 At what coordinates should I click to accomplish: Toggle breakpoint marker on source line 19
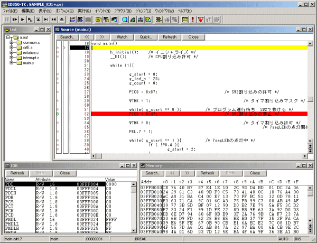click(58, 57)
